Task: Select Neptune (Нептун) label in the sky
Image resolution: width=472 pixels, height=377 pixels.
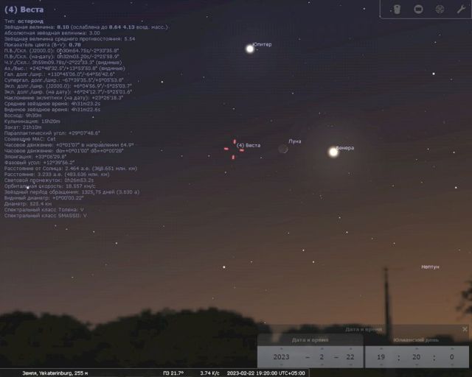Action: tap(430, 267)
